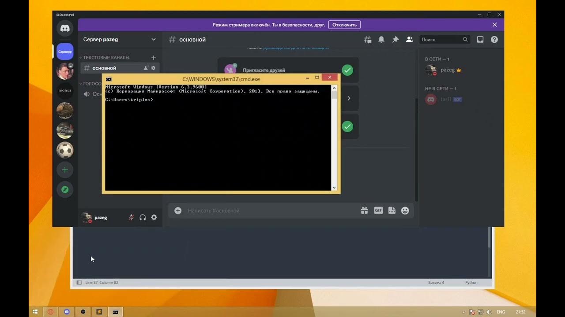Open Opera browser in taskbar

pyautogui.click(x=51, y=312)
